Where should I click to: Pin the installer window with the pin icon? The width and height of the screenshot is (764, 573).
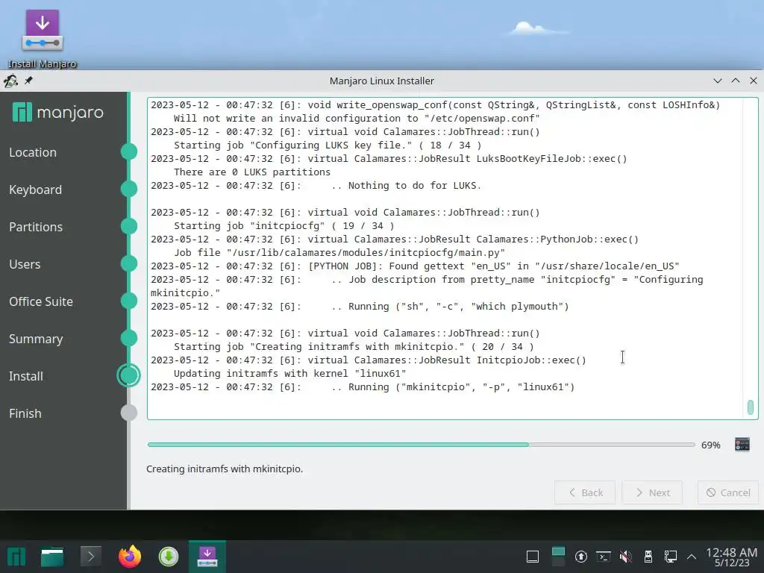point(29,81)
